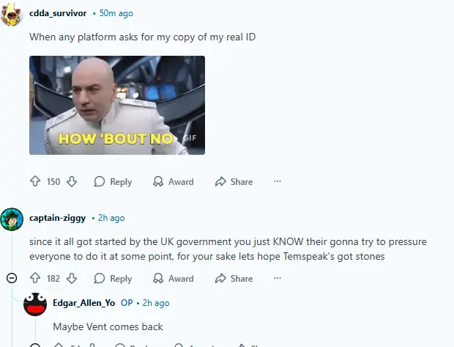Collapse captain-ziggy's comment thread

click(x=12, y=278)
